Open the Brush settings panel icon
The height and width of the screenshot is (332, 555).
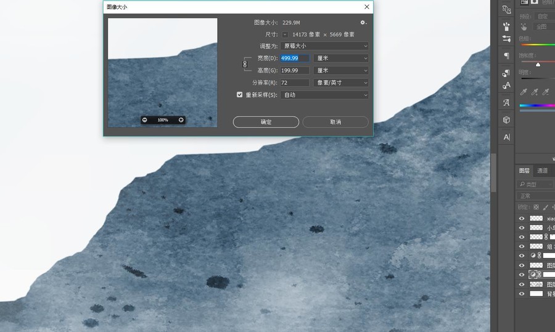click(x=506, y=39)
